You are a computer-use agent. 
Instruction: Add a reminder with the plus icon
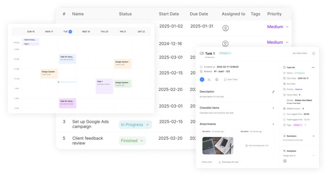pos(313,136)
